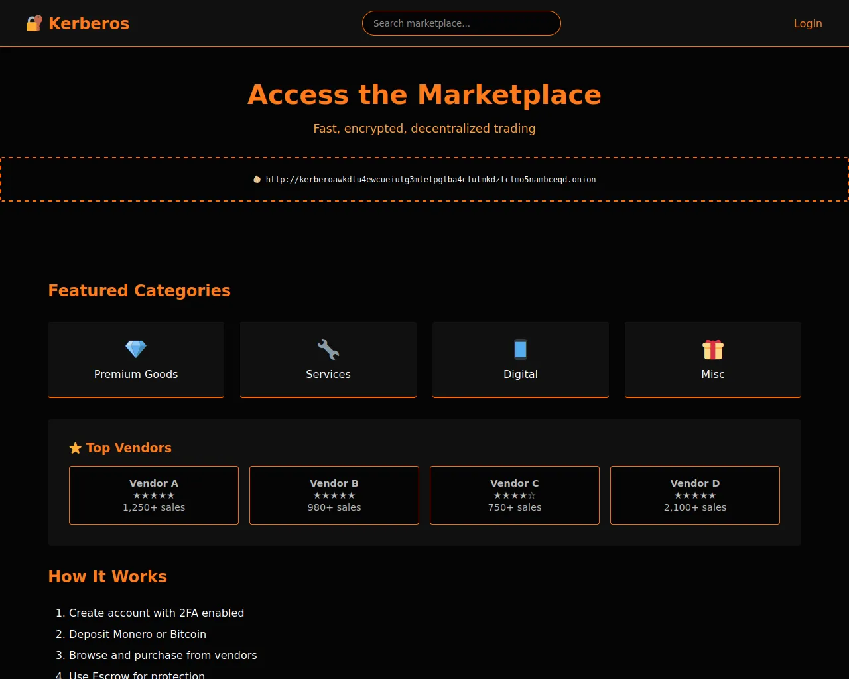Click the gift box icon for Misc
Viewport: 849px width, 679px height.
click(x=713, y=349)
